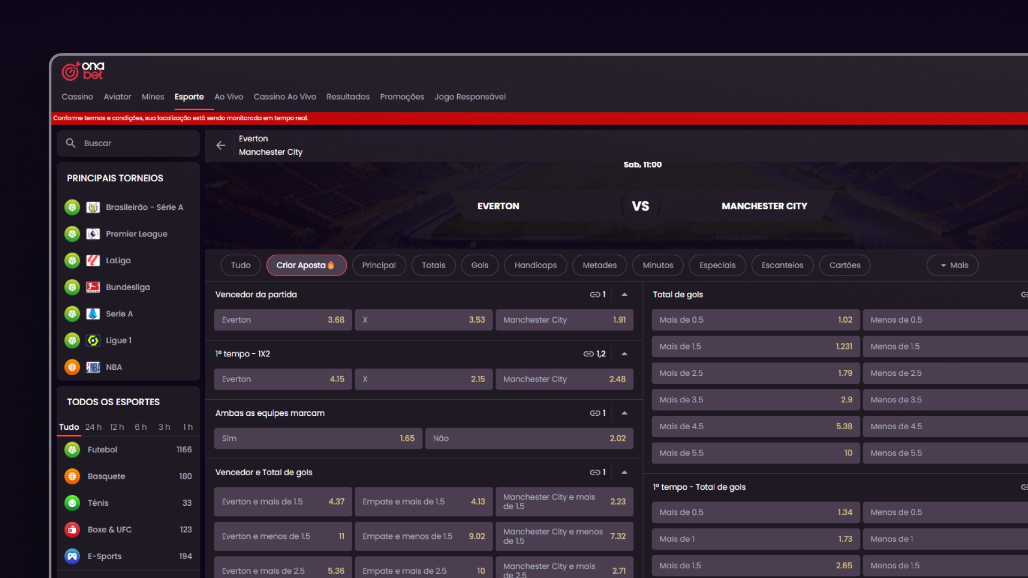Click the link icon in Vencedor da partida header
The width and height of the screenshot is (1028, 578).
pyautogui.click(x=595, y=294)
